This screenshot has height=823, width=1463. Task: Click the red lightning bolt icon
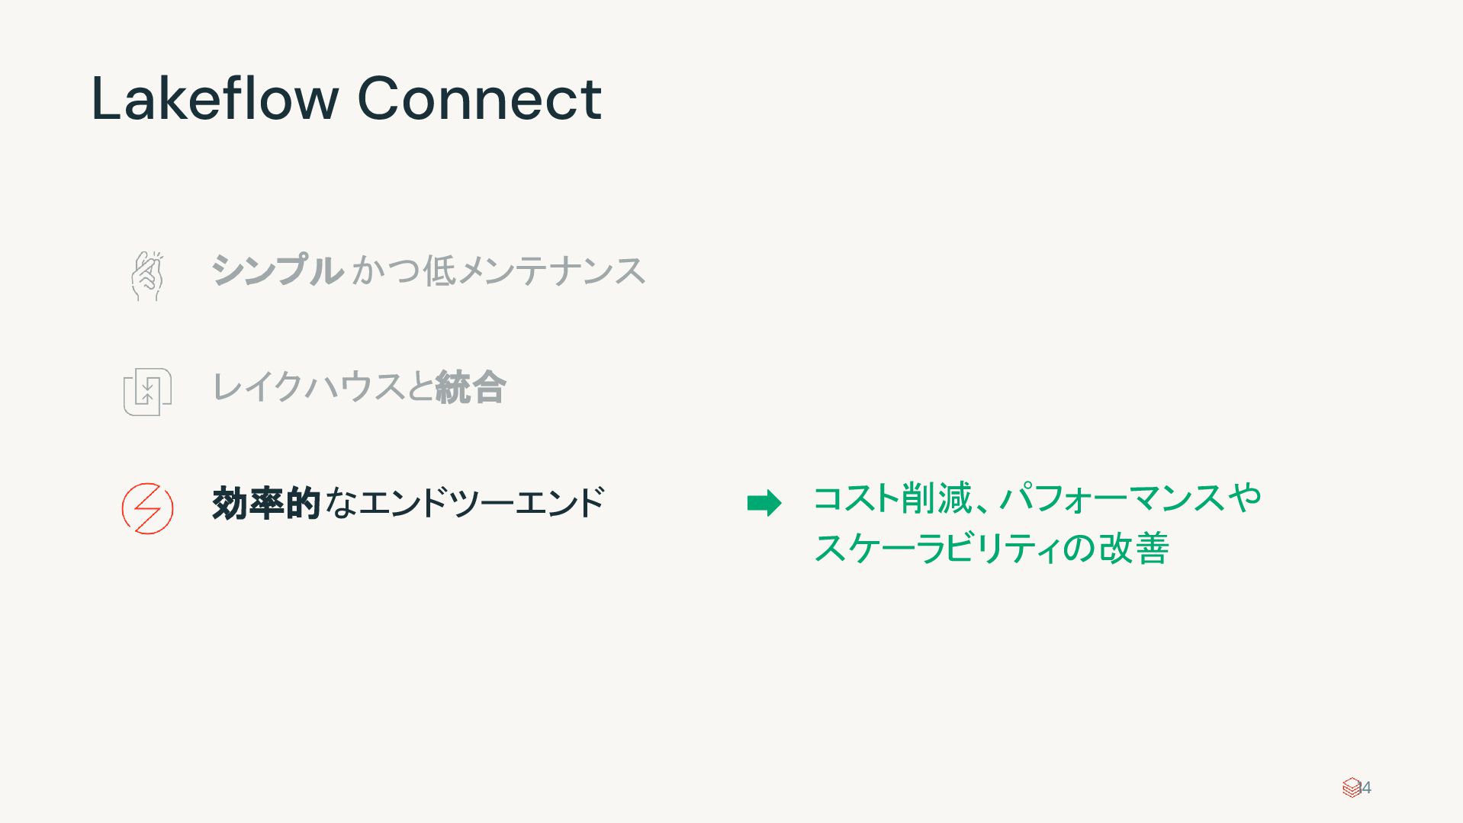(147, 508)
